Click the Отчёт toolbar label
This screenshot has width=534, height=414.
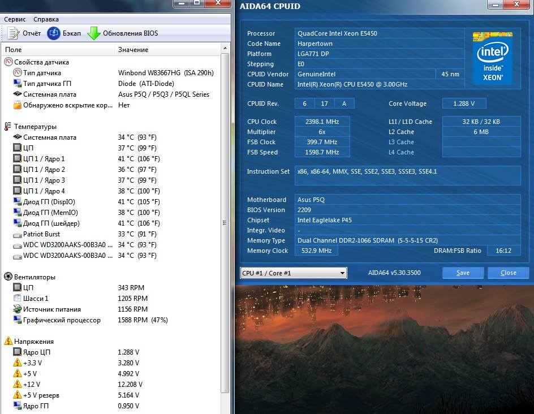point(32,33)
